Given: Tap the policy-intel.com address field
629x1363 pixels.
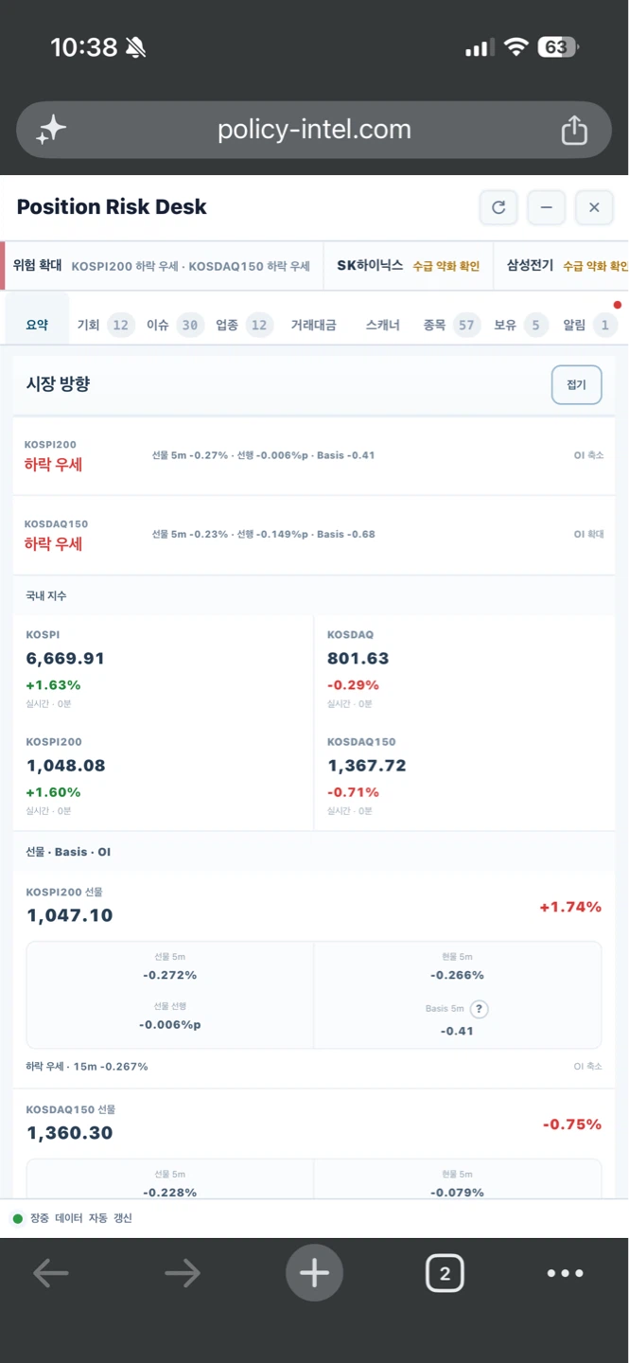Looking at the screenshot, I should pyautogui.click(x=314, y=130).
